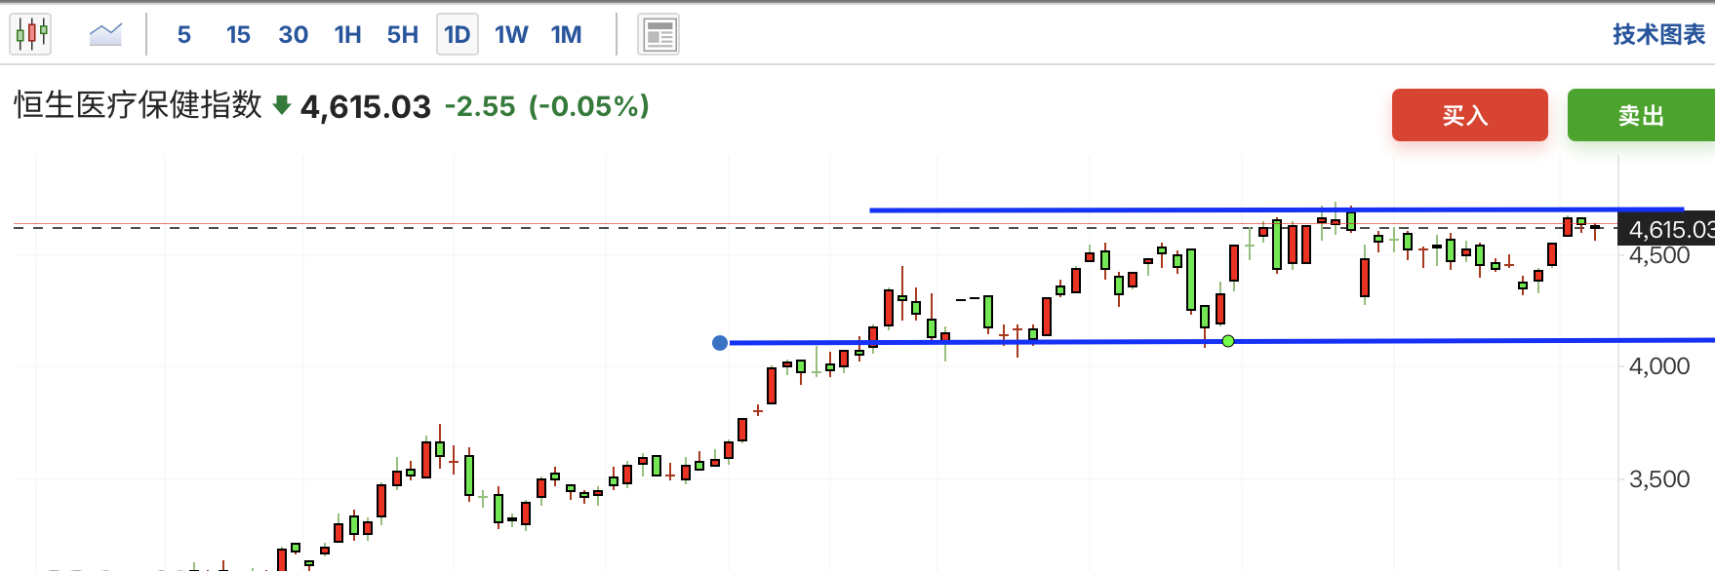Click the 4,615.03 index value
This screenshot has height=571, width=1715.
click(366, 106)
